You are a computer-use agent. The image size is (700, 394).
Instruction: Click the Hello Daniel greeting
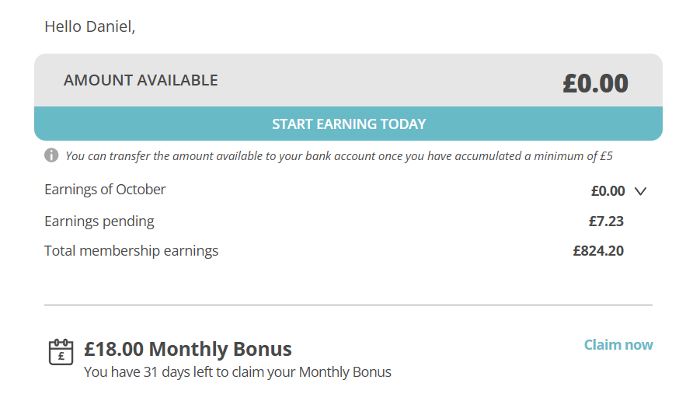[x=90, y=26]
